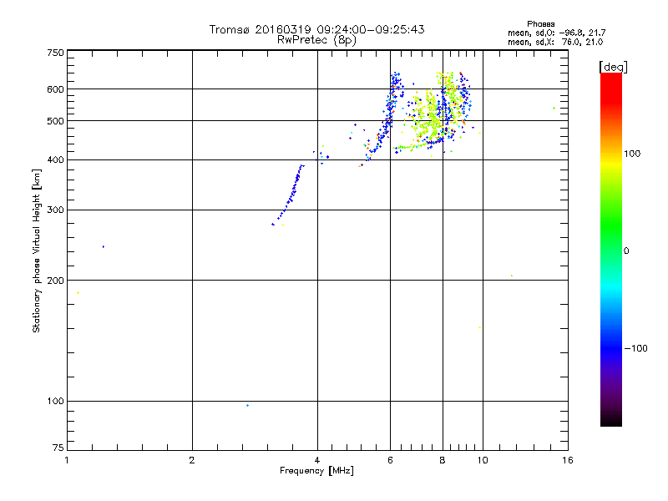Click the isolated green point near 16 MHz
668x501 pixels.
pyautogui.click(x=554, y=109)
